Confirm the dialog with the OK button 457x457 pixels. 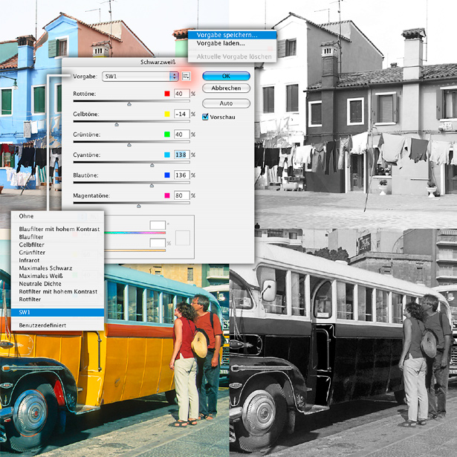coord(226,76)
